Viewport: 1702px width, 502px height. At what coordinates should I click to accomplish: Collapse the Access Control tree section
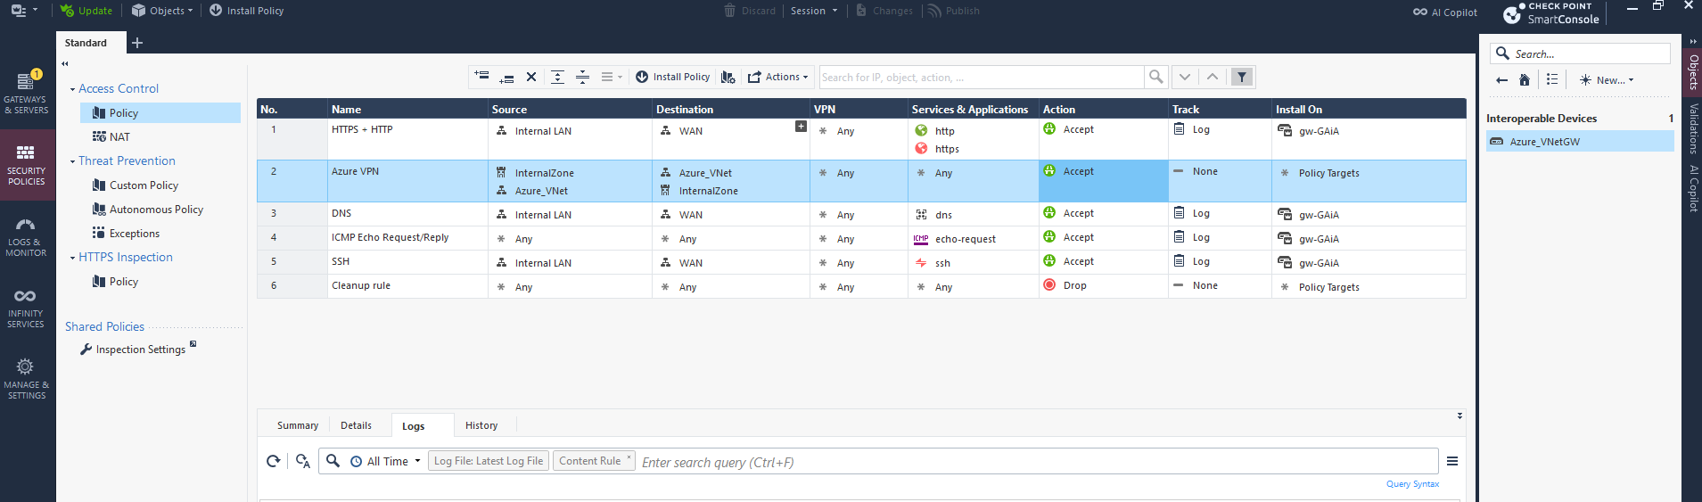coord(72,89)
